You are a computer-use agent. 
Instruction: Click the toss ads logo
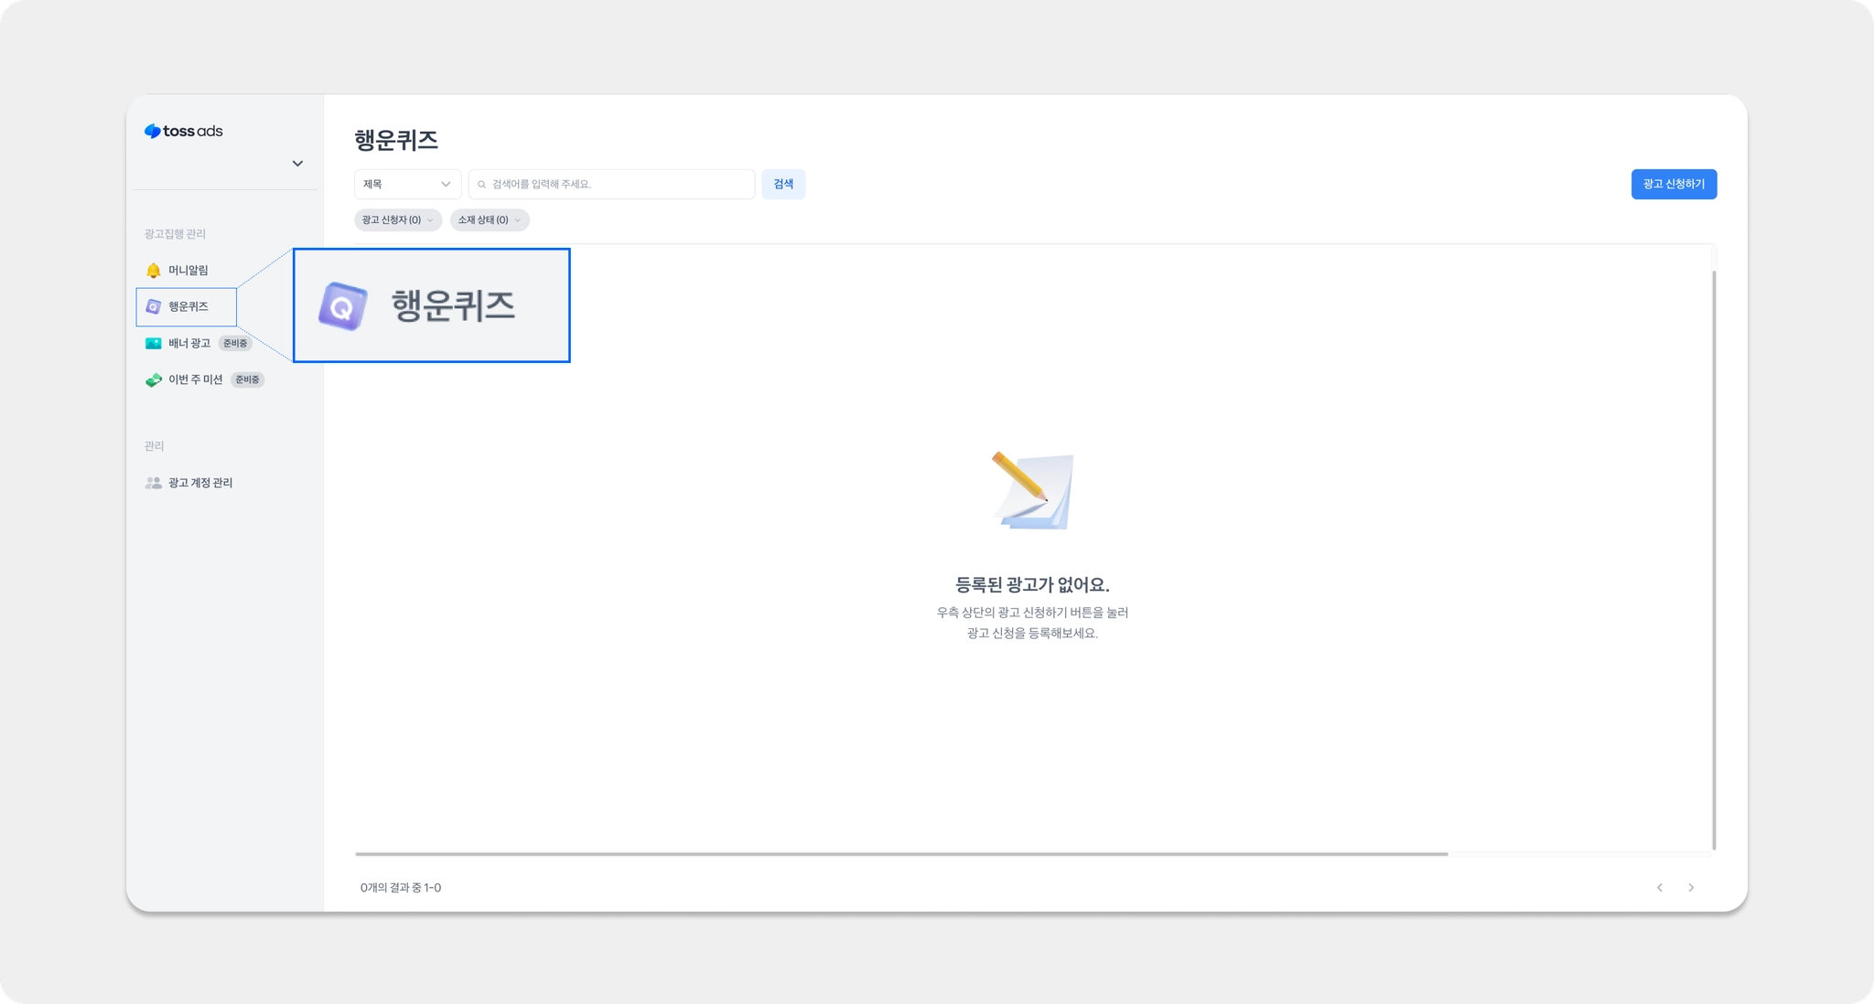click(183, 131)
